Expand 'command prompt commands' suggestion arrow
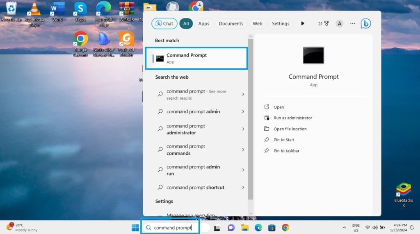 coord(243,150)
